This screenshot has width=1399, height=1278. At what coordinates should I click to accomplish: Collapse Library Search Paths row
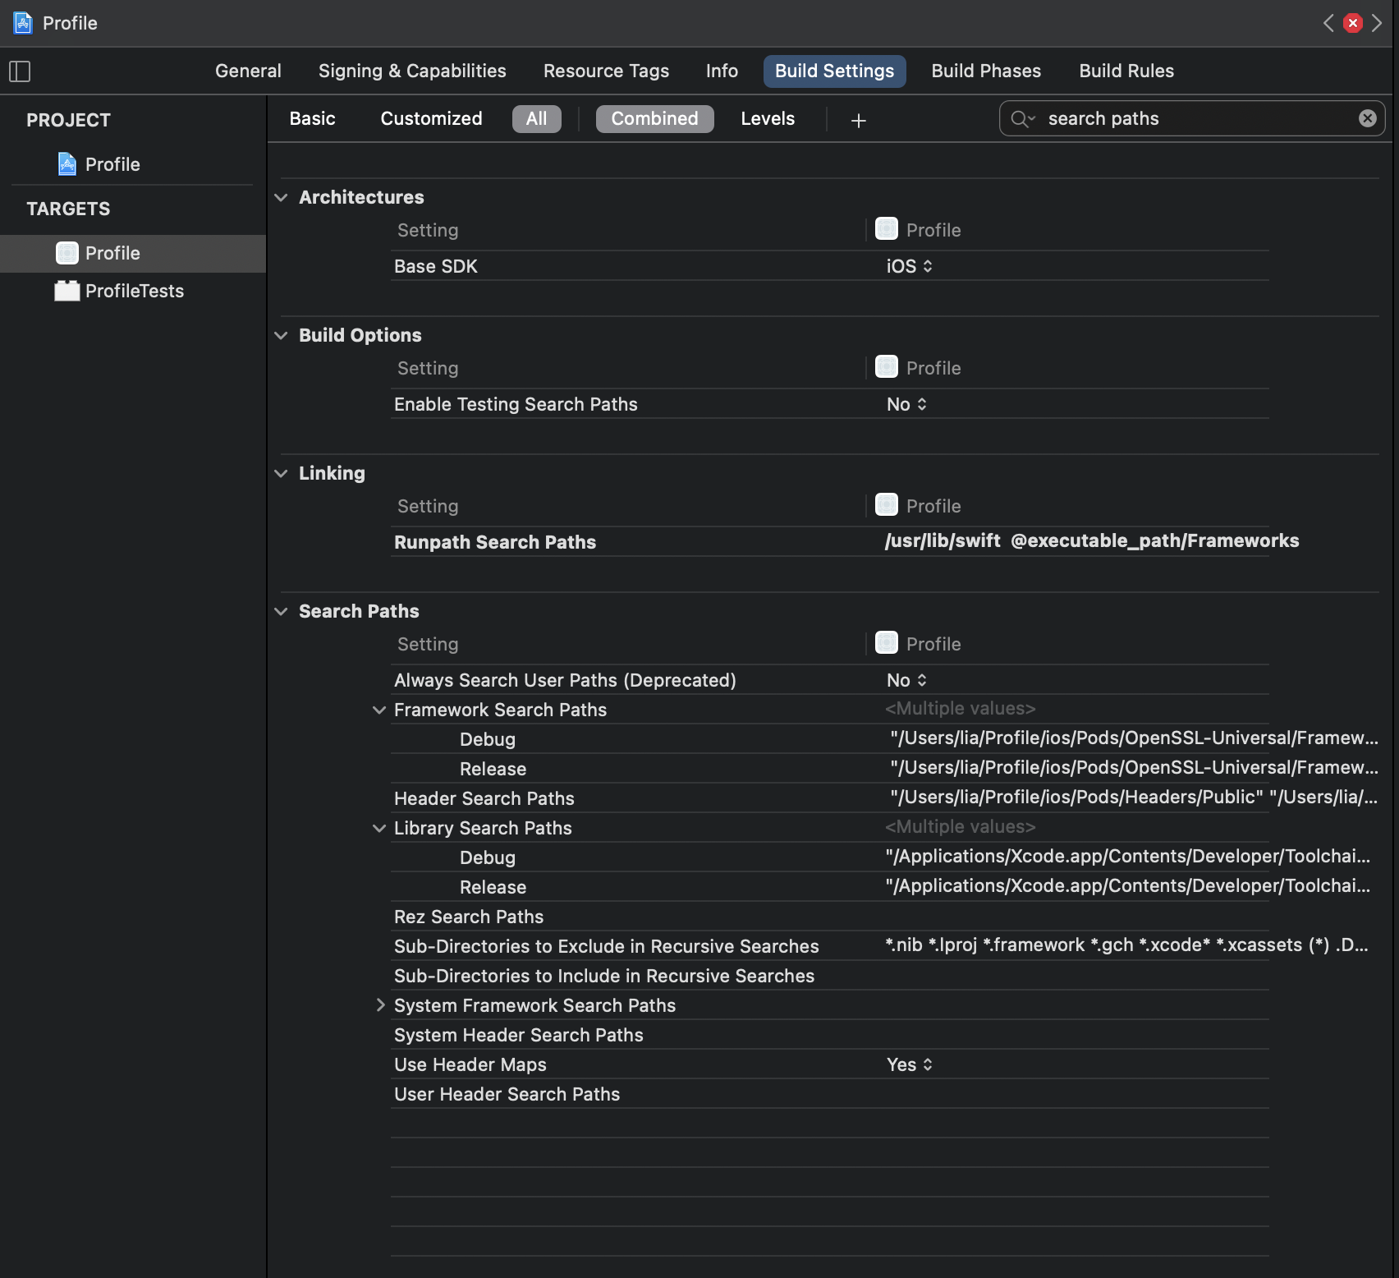point(379,828)
